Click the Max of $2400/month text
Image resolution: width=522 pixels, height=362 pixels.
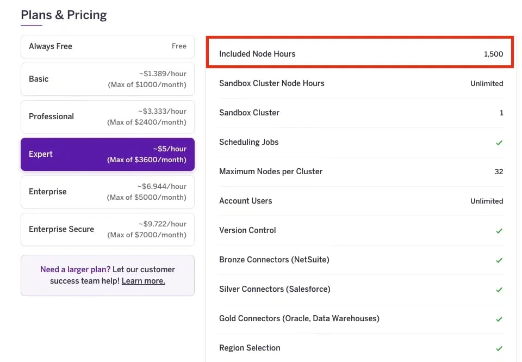147,122
